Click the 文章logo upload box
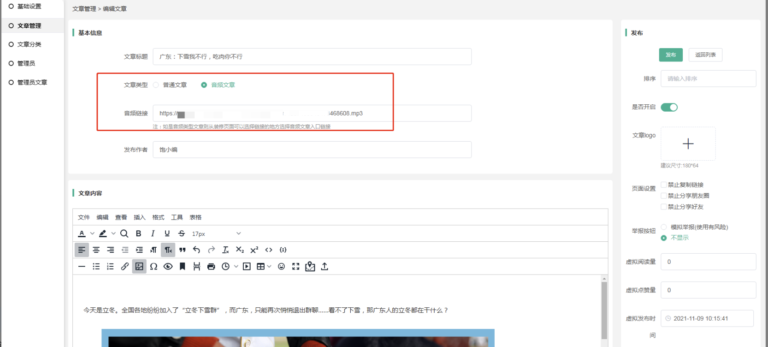This screenshot has height=347, width=768. point(688,143)
